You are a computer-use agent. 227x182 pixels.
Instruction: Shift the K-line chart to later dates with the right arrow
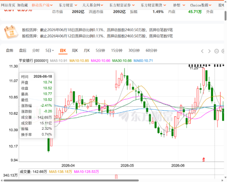pos(209,51)
